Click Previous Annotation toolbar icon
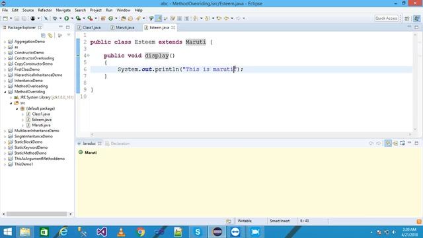This screenshot has width=423, height=238. (x=207, y=19)
